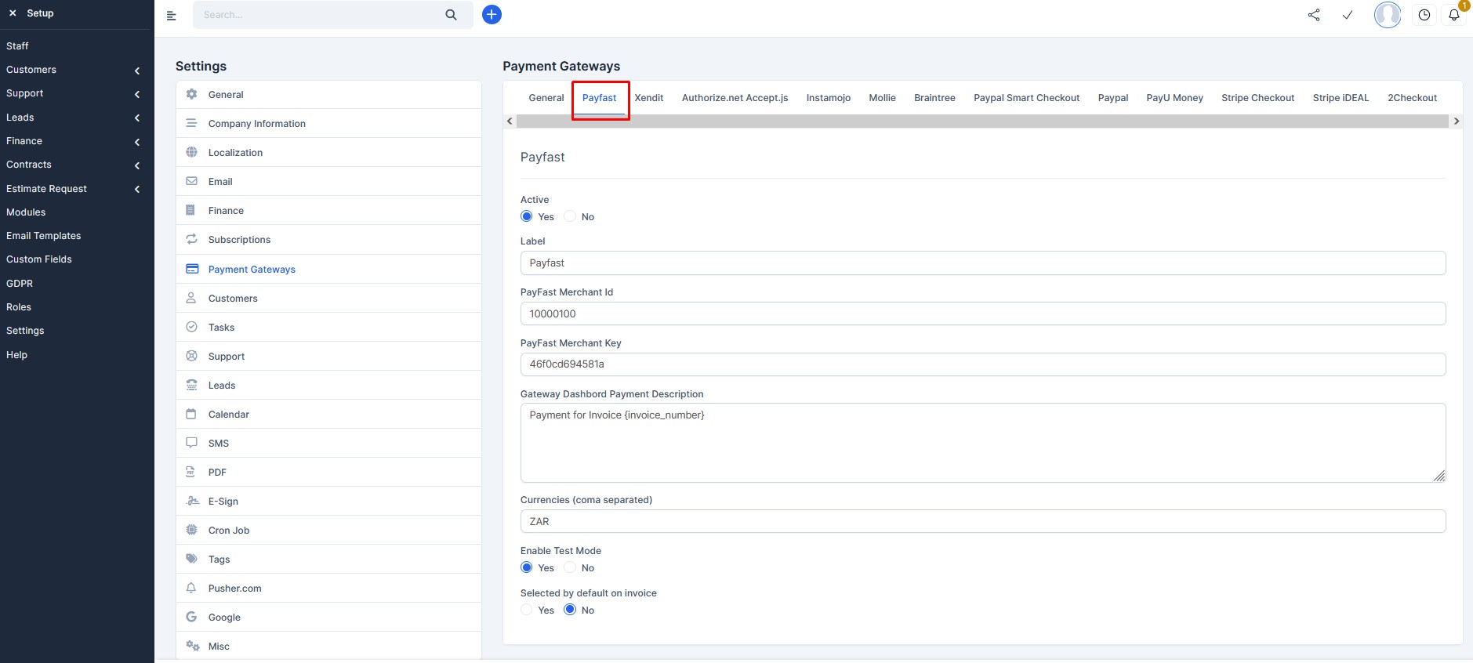This screenshot has height=663, width=1473.
Task: Close the Setup menu with X
Action: [13, 13]
